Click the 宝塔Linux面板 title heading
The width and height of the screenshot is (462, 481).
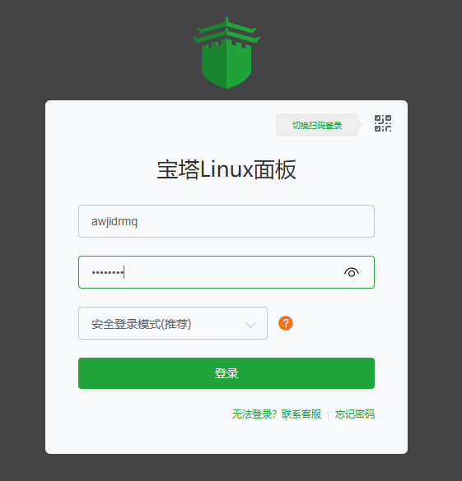(x=226, y=169)
